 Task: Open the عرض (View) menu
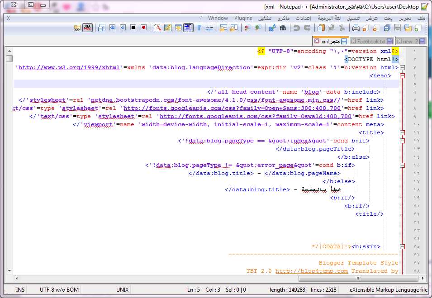(372, 18)
